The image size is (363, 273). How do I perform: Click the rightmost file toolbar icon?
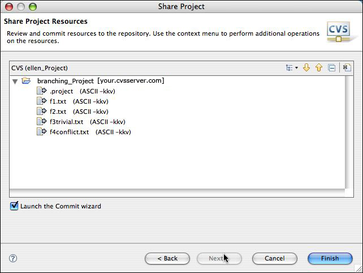coord(347,68)
